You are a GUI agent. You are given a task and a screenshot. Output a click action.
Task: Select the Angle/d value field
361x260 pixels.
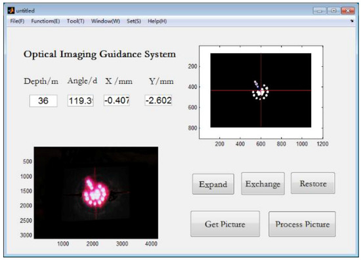tap(81, 101)
